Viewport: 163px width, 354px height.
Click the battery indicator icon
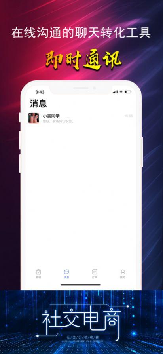tap(128, 92)
